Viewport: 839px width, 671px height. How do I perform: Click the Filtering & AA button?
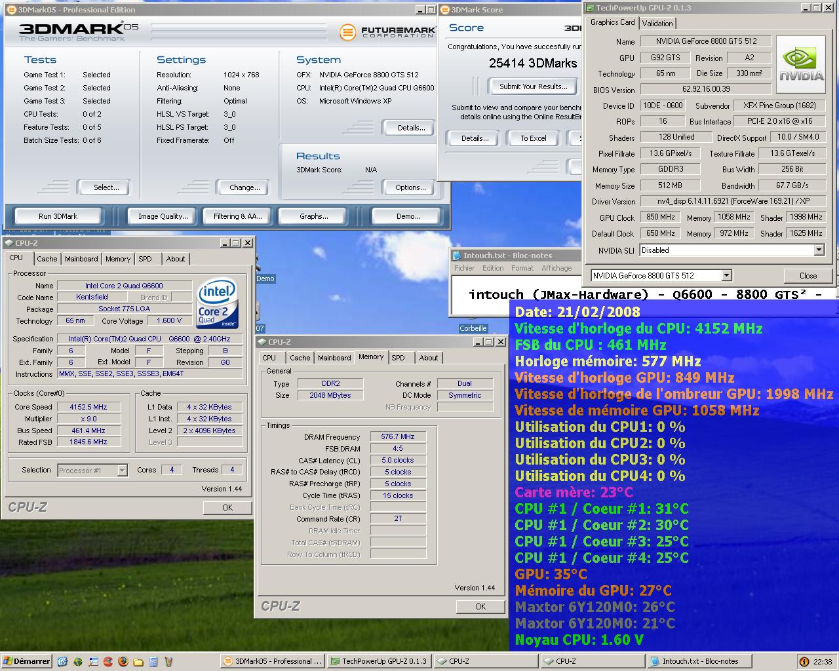tap(238, 216)
